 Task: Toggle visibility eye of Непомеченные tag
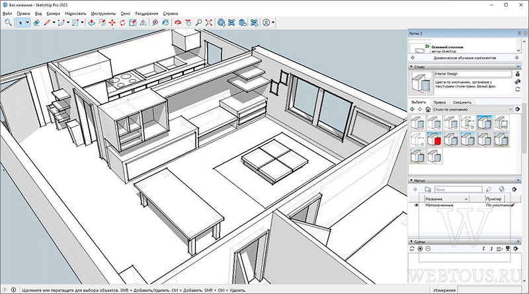pos(417,205)
